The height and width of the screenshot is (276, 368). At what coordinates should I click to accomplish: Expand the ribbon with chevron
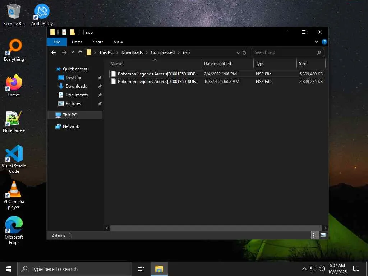tap(317, 42)
